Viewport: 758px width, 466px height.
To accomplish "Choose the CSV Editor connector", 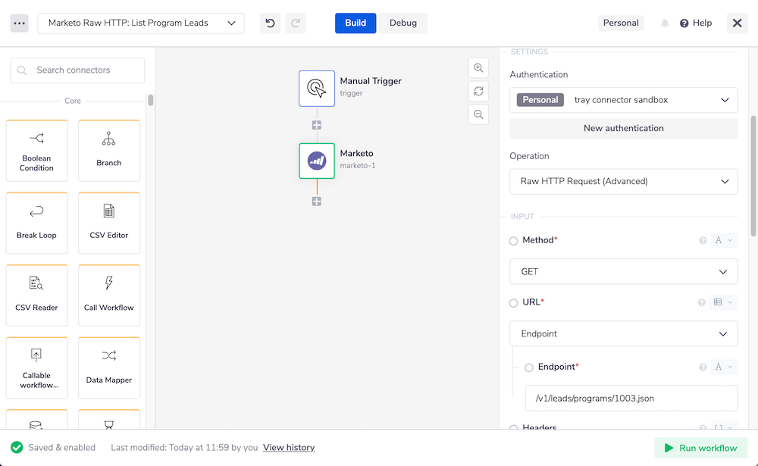I will tap(109, 224).
